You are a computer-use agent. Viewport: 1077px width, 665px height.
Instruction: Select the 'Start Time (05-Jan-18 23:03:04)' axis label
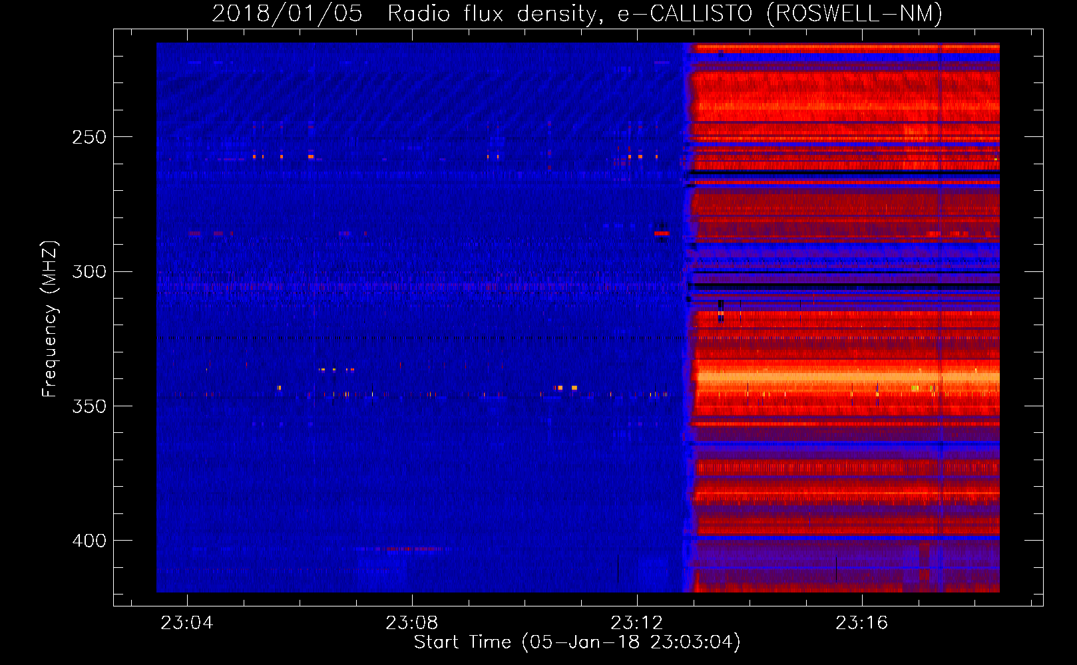[577, 642]
